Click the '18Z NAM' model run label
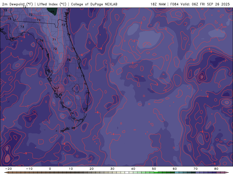This screenshot has width=233, height=174. click(x=158, y=4)
